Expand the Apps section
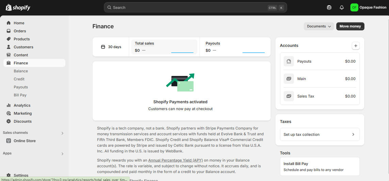 pyautogui.click(x=62, y=154)
